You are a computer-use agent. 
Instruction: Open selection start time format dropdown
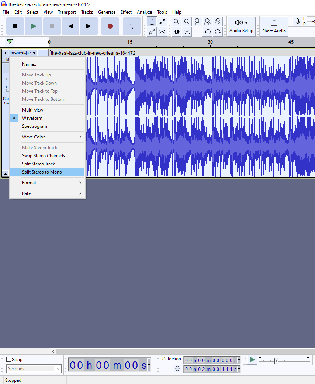click(x=239, y=360)
